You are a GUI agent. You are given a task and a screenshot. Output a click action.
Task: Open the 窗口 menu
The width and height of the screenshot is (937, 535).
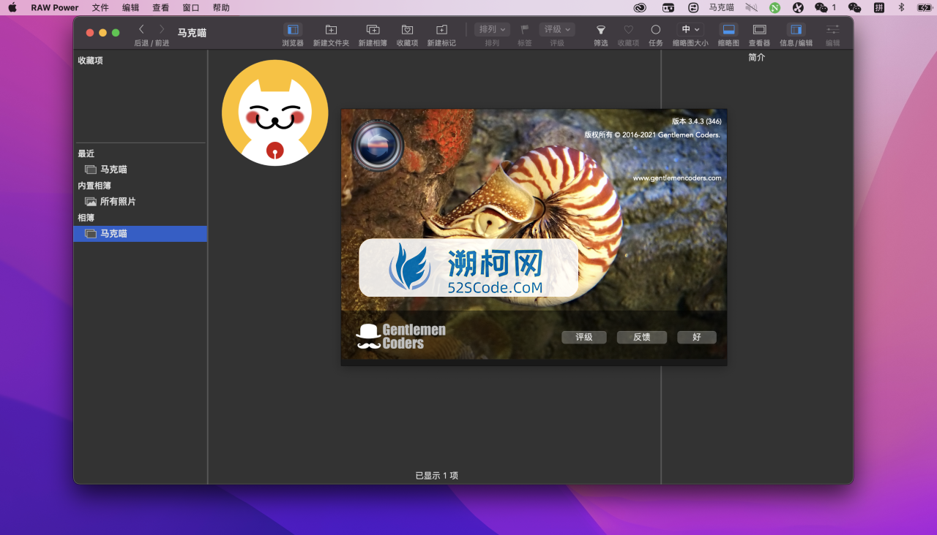(190, 8)
